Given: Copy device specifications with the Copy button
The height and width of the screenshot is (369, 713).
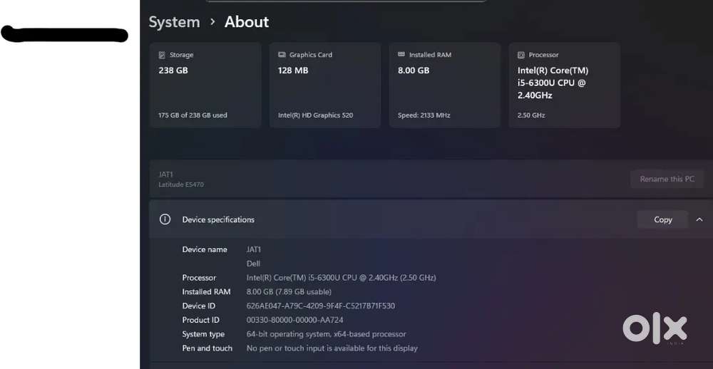Looking at the screenshot, I should coord(662,219).
